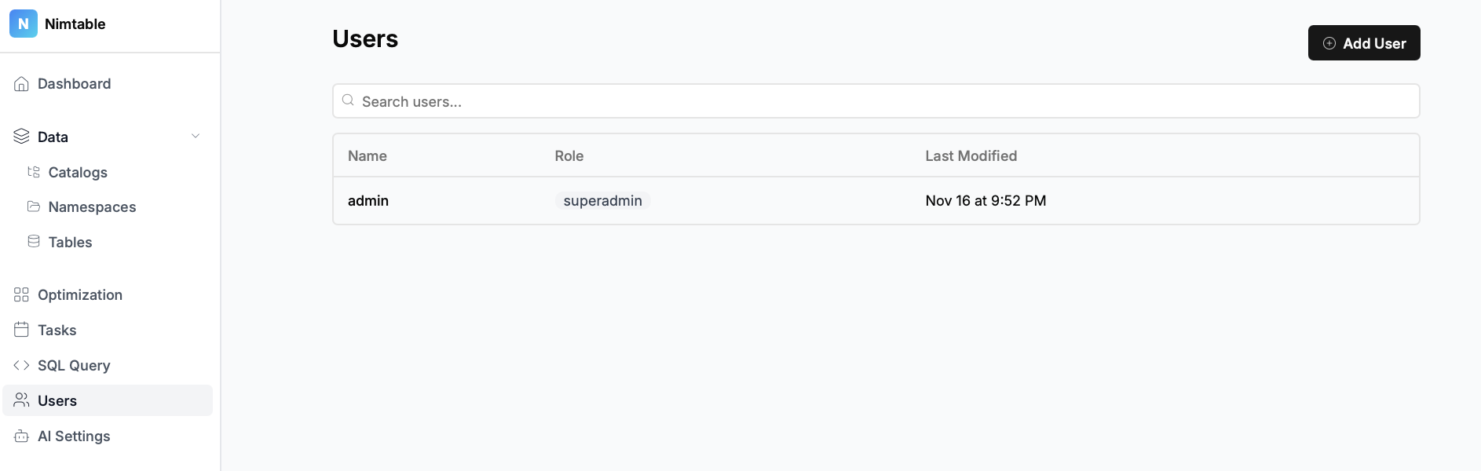Click the Last Modified column header
This screenshot has width=1481, height=471.
971,156
